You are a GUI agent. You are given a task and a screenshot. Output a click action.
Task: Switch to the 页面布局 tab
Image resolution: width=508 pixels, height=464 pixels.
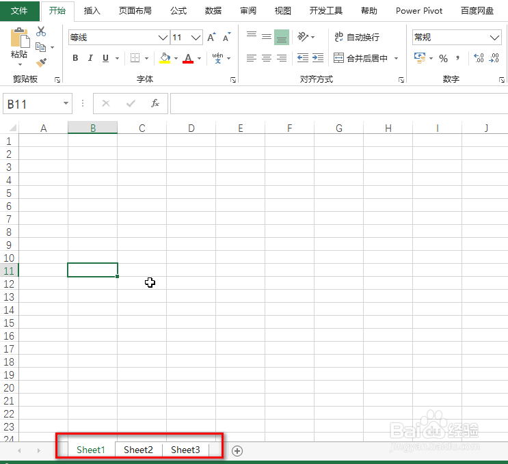click(x=135, y=11)
